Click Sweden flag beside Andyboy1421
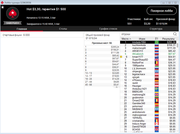The image size is (180, 134). click(x=157, y=89)
